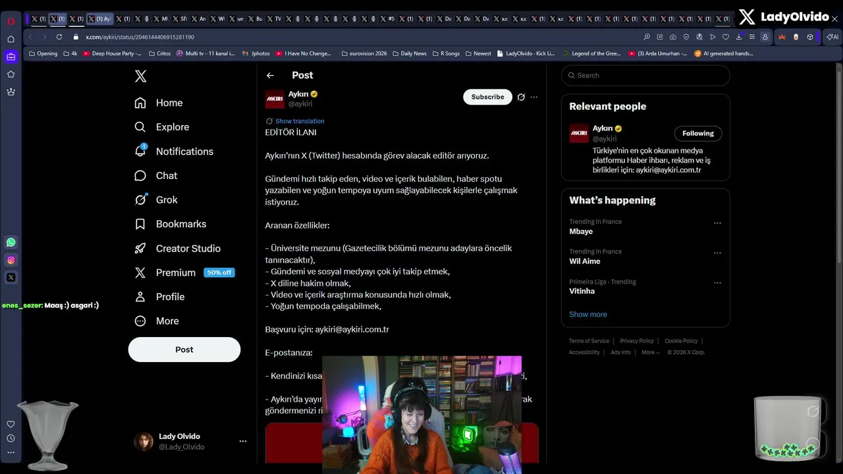Click the large Post button
Screen dimensions: 843x474
(184, 350)
